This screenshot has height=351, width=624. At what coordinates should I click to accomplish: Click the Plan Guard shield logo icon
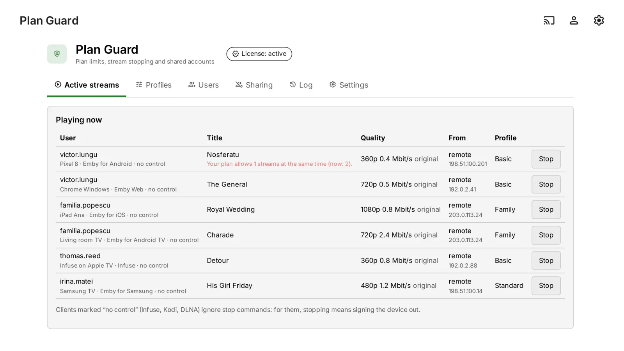coord(57,54)
